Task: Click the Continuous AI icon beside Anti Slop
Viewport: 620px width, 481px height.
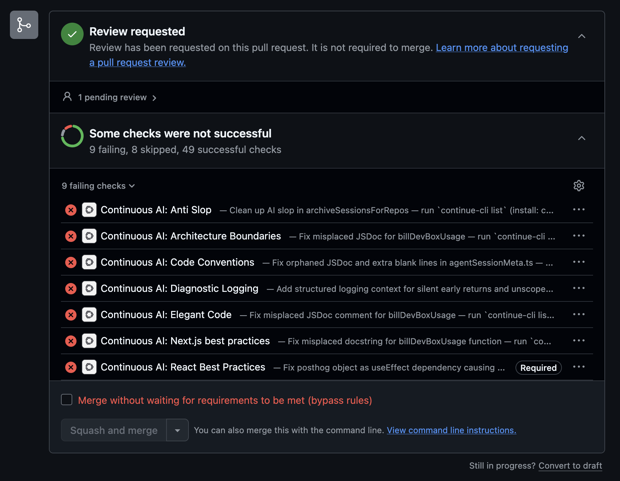Action: (x=89, y=210)
